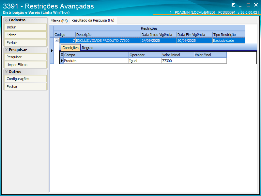Click the code 7 cell

pos(68,41)
